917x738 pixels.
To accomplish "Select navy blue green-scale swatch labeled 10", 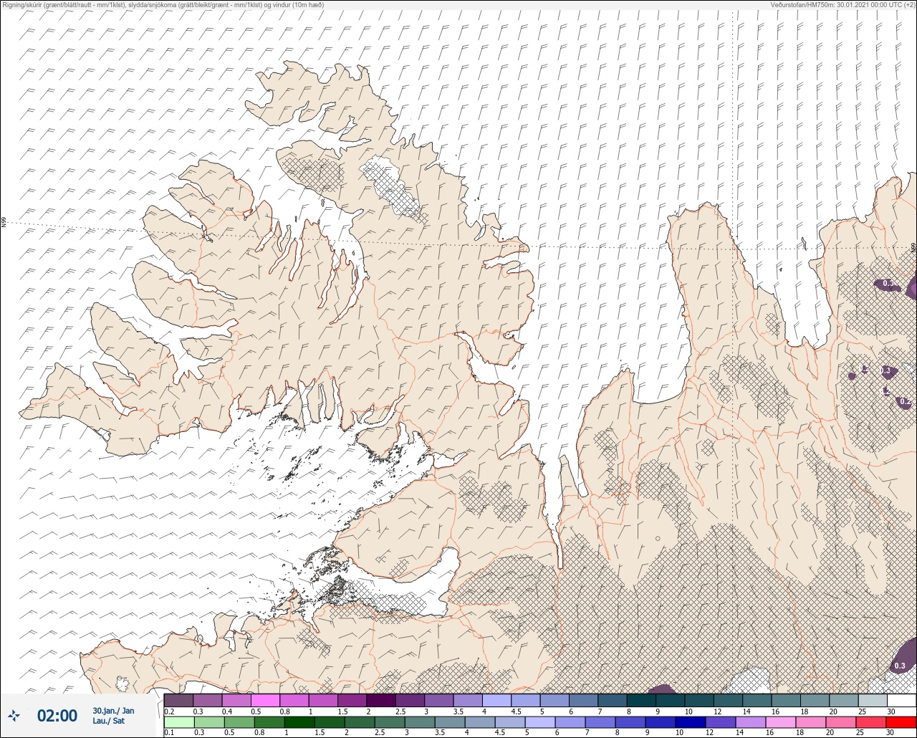I will 691,722.
